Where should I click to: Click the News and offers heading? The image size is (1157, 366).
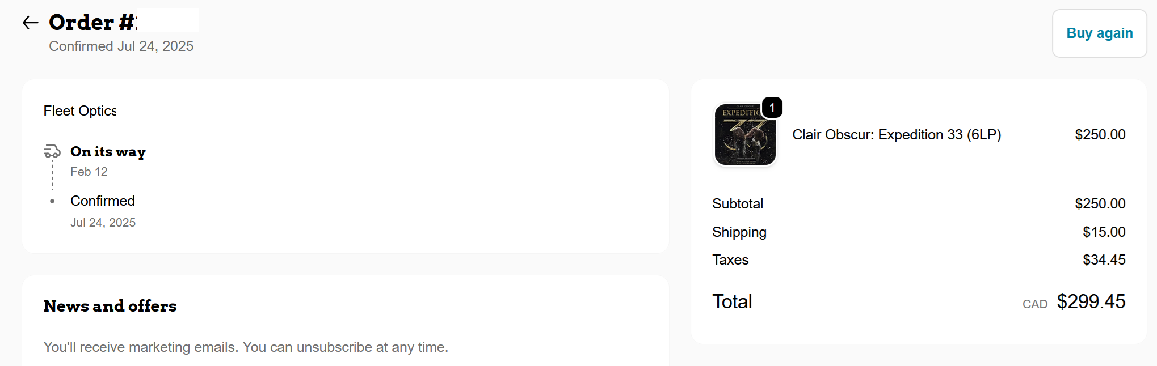[110, 306]
